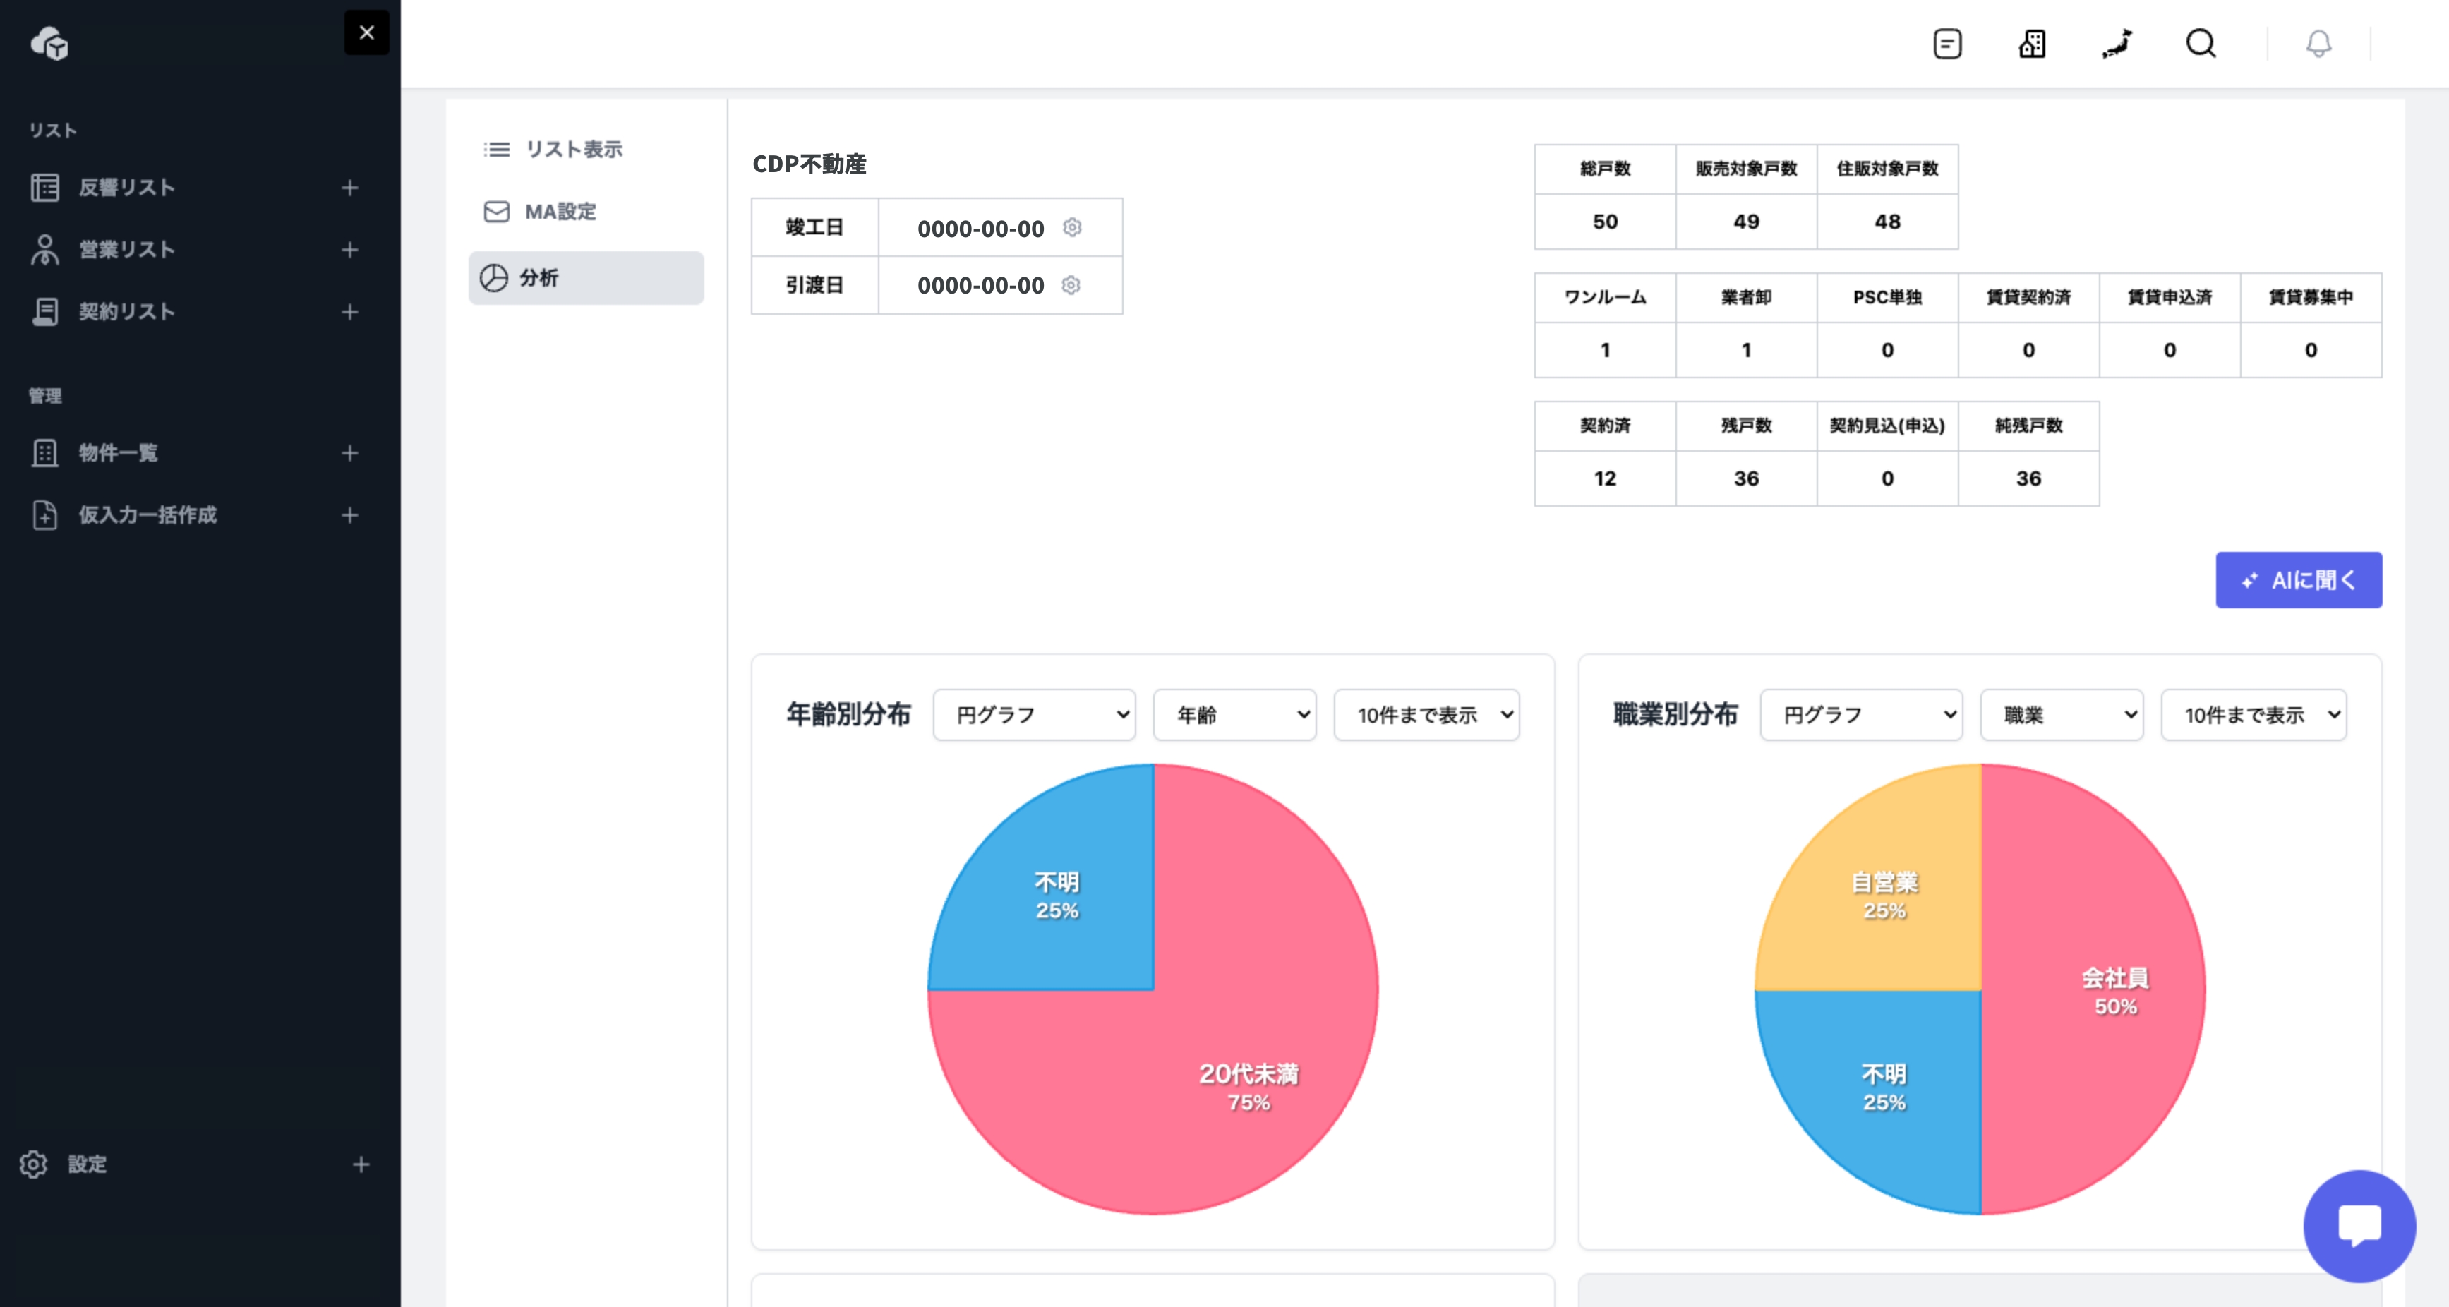Close the sidebar with X button

(x=366, y=32)
